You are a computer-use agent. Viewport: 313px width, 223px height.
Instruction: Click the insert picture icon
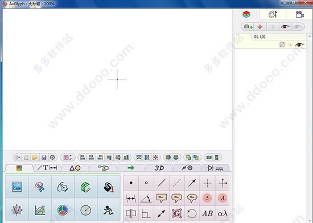click(x=17, y=187)
